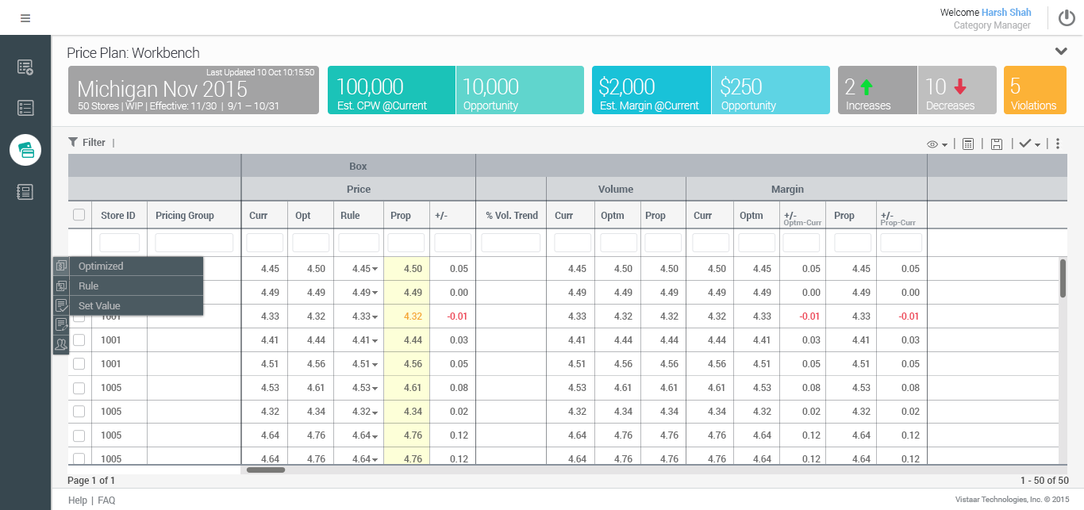Viewport: 1084px width, 510px height.
Task: Click the calculator icon in the toolbar
Action: [968, 144]
